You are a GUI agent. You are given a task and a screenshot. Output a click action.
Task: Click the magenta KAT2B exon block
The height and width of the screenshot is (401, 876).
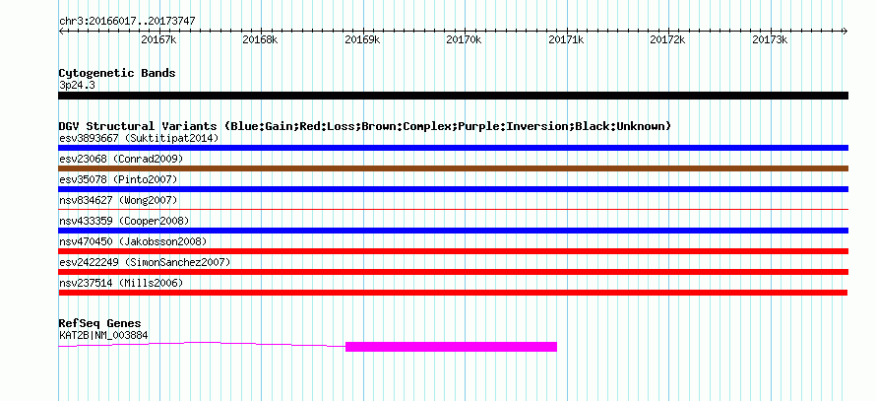point(452,347)
